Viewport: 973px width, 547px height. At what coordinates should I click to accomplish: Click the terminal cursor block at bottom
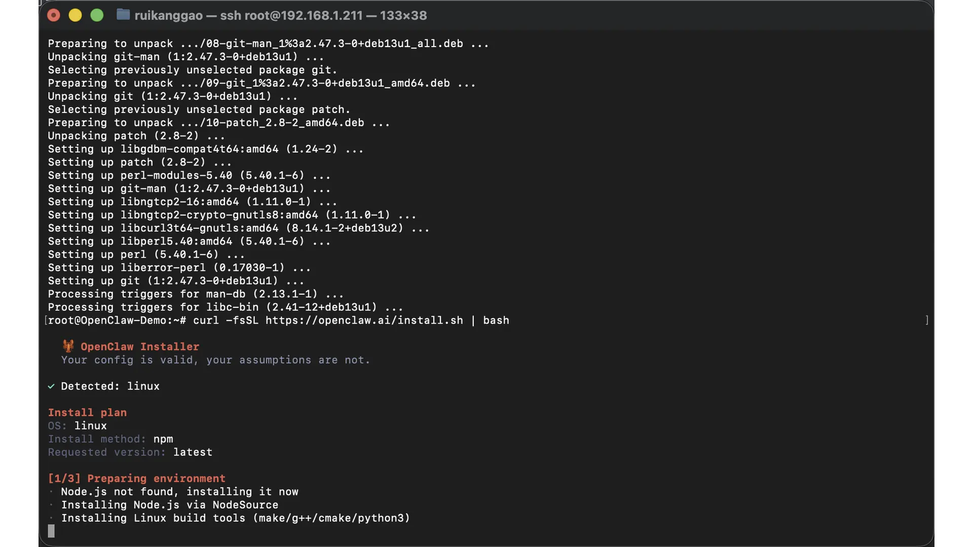click(51, 531)
